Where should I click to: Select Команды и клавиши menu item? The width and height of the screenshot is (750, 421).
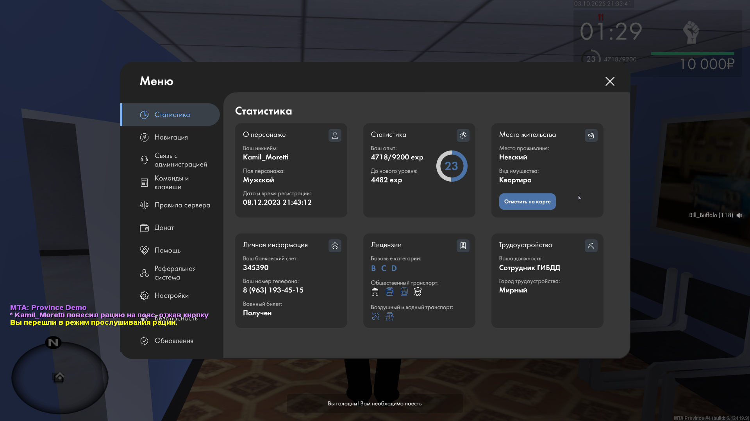point(171,182)
